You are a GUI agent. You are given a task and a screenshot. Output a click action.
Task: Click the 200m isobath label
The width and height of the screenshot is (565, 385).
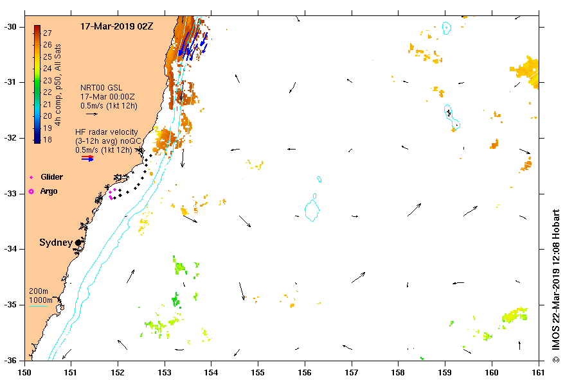click(39, 291)
